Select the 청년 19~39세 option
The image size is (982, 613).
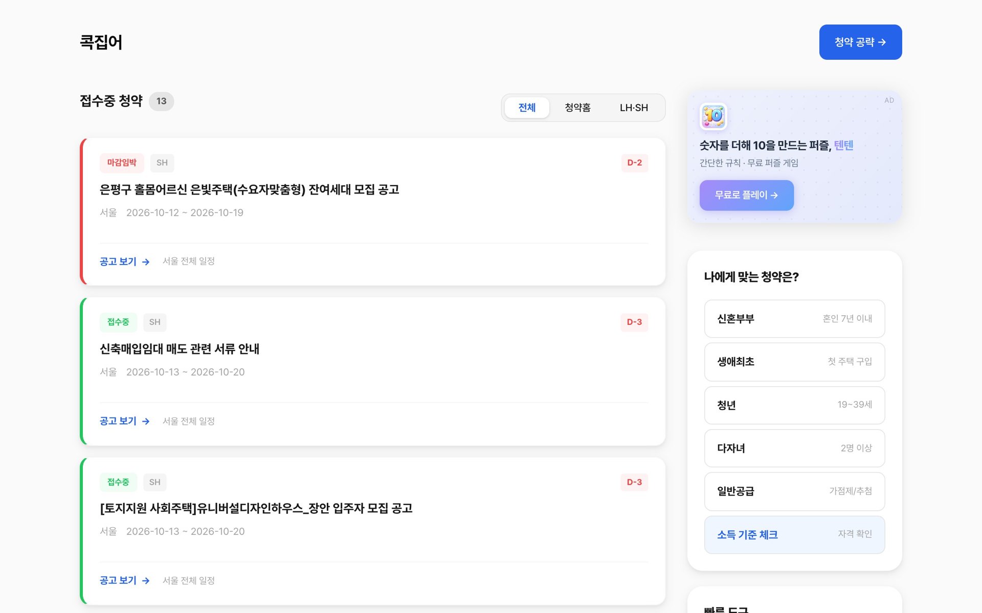pos(794,405)
